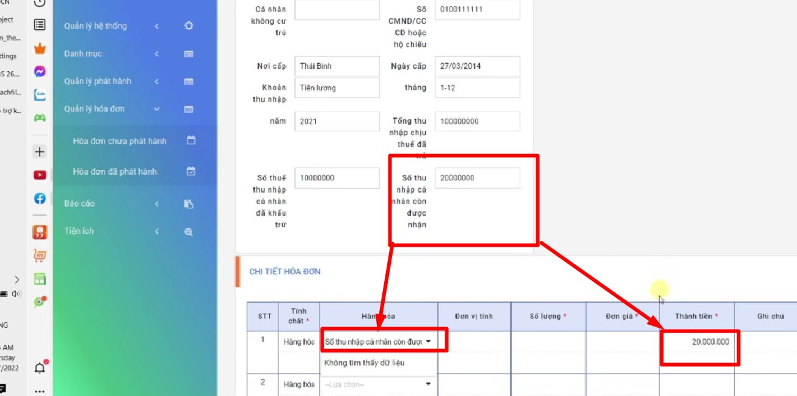Click the Đơn vị tính column header
This screenshot has width=797, height=396.
click(474, 316)
